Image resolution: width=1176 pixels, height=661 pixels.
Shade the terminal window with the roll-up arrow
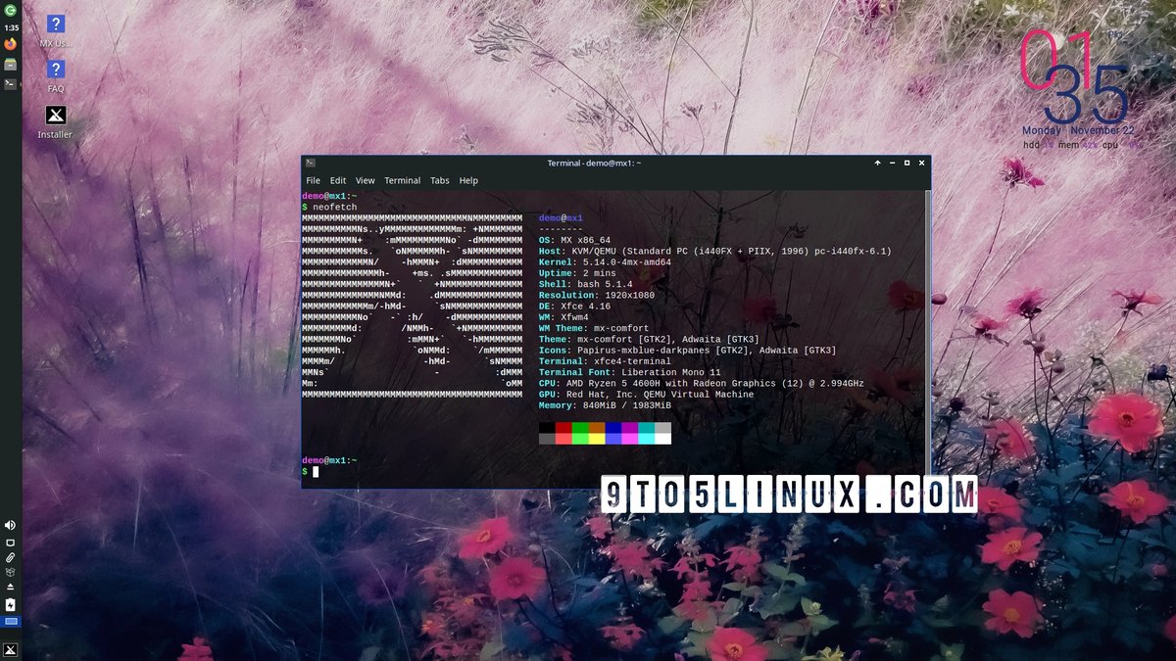(x=877, y=163)
